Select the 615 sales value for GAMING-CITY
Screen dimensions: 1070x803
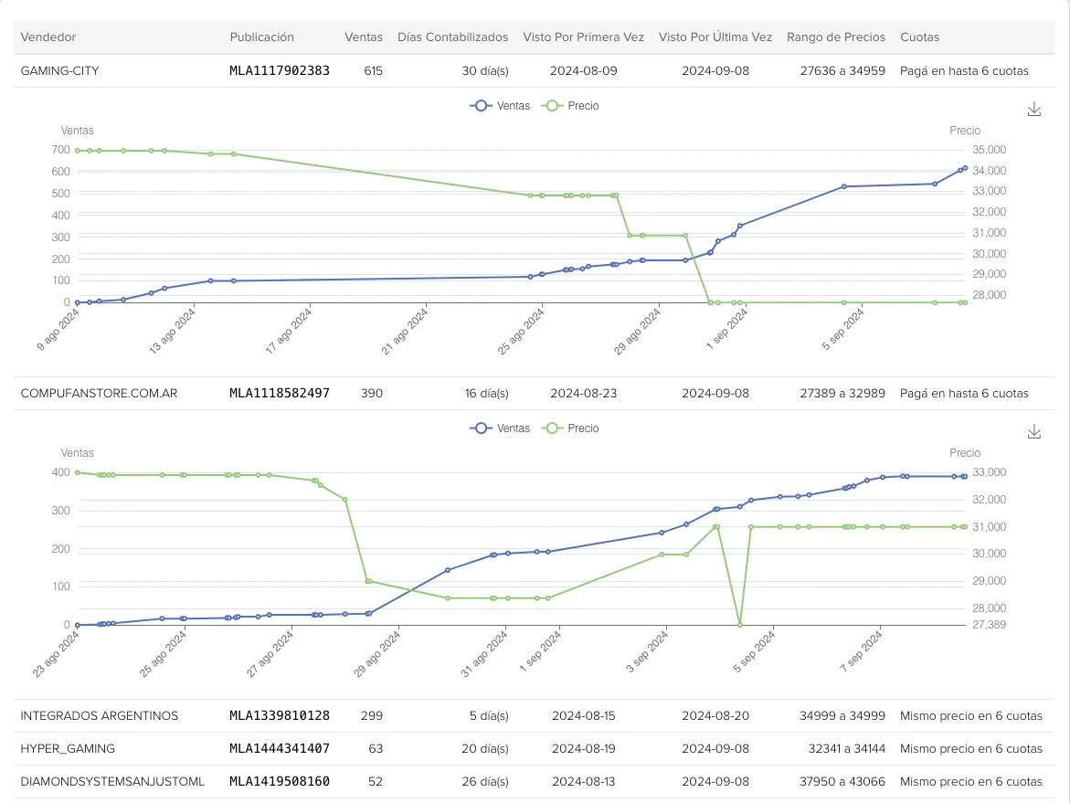tap(374, 71)
